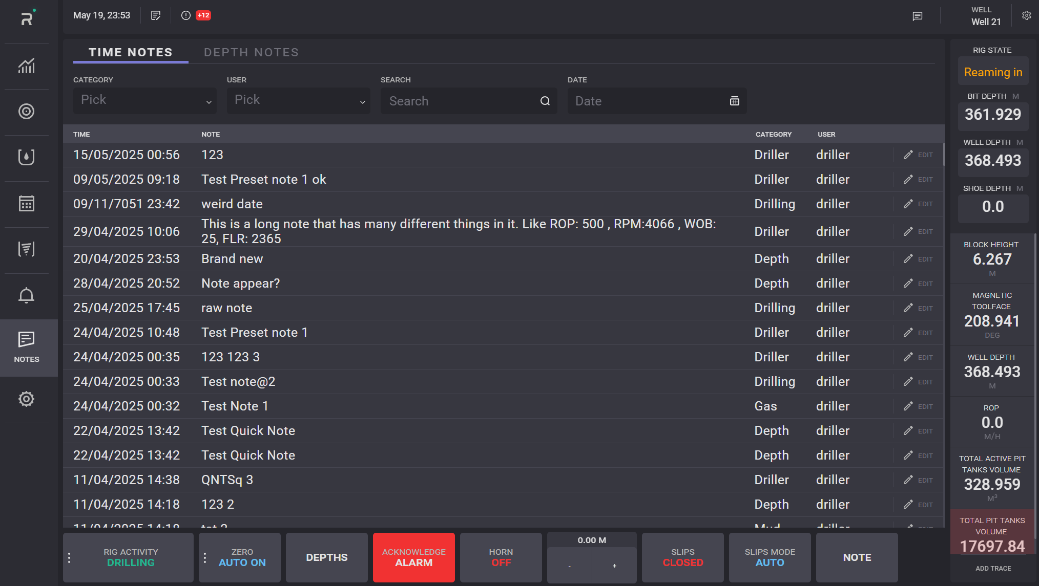The width and height of the screenshot is (1039, 586).
Task: Open the alarms bell icon
Action: (x=27, y=295)
